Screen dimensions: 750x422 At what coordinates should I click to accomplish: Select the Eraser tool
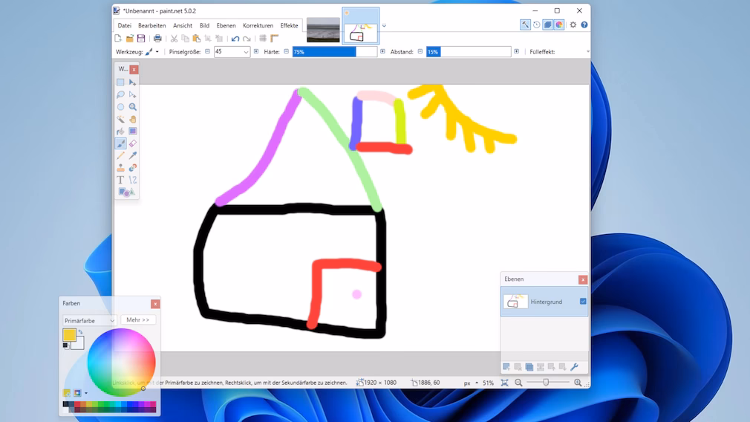132,143
